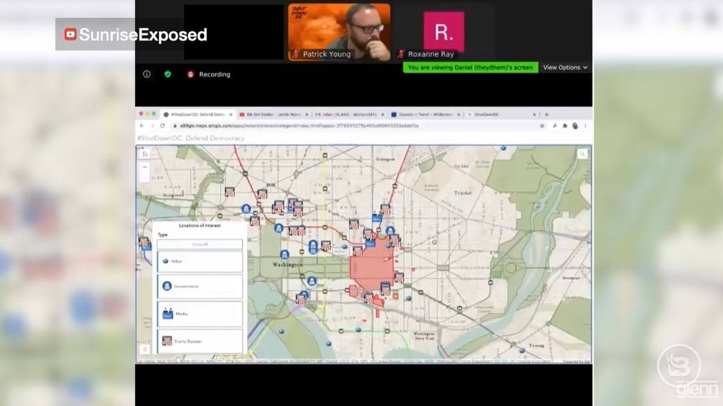Screen dimensions: 723x406
Task: Toggle the Police locations filter
Action: 200,261
